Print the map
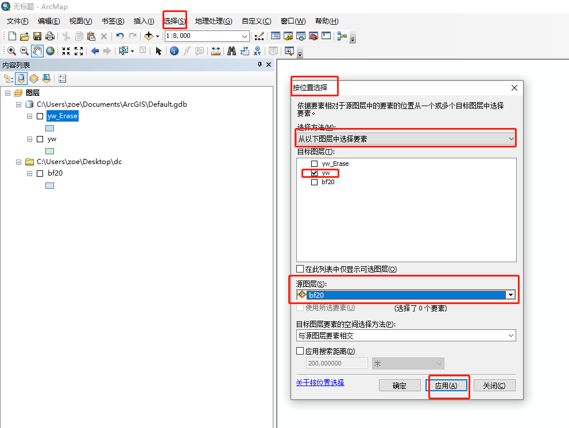Screen dimensions: 569x428 tap(50, 36)
